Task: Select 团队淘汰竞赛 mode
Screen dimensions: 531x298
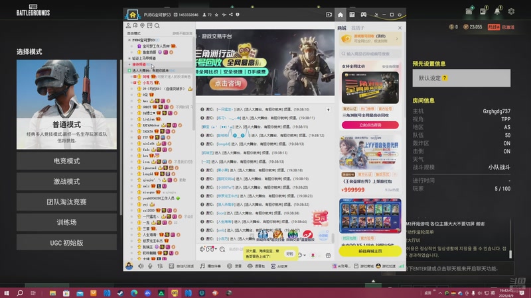Action: click(67, 202)
